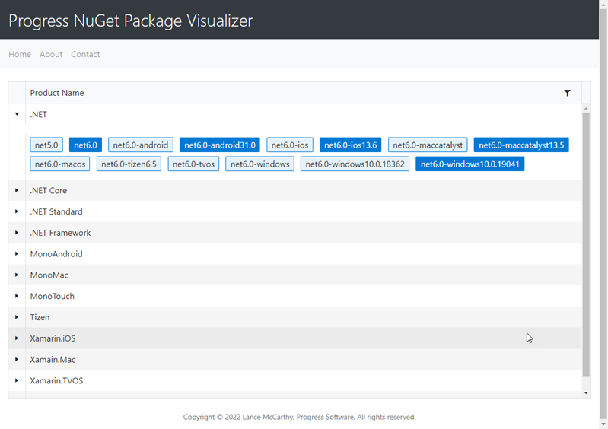This screenshot has width=608, height=429.
Task: Deselect the net6.0-windows10.0.19041 chip
Action: 470,164
